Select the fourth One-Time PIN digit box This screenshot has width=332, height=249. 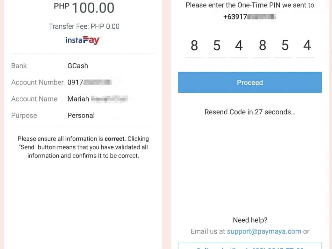click(262, 46)
